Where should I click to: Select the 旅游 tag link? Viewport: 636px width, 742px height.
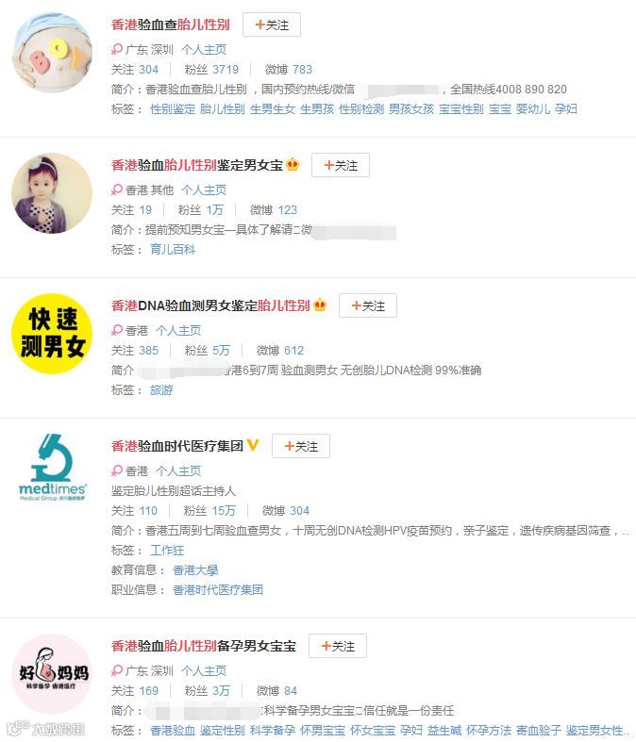coord(161,390)
